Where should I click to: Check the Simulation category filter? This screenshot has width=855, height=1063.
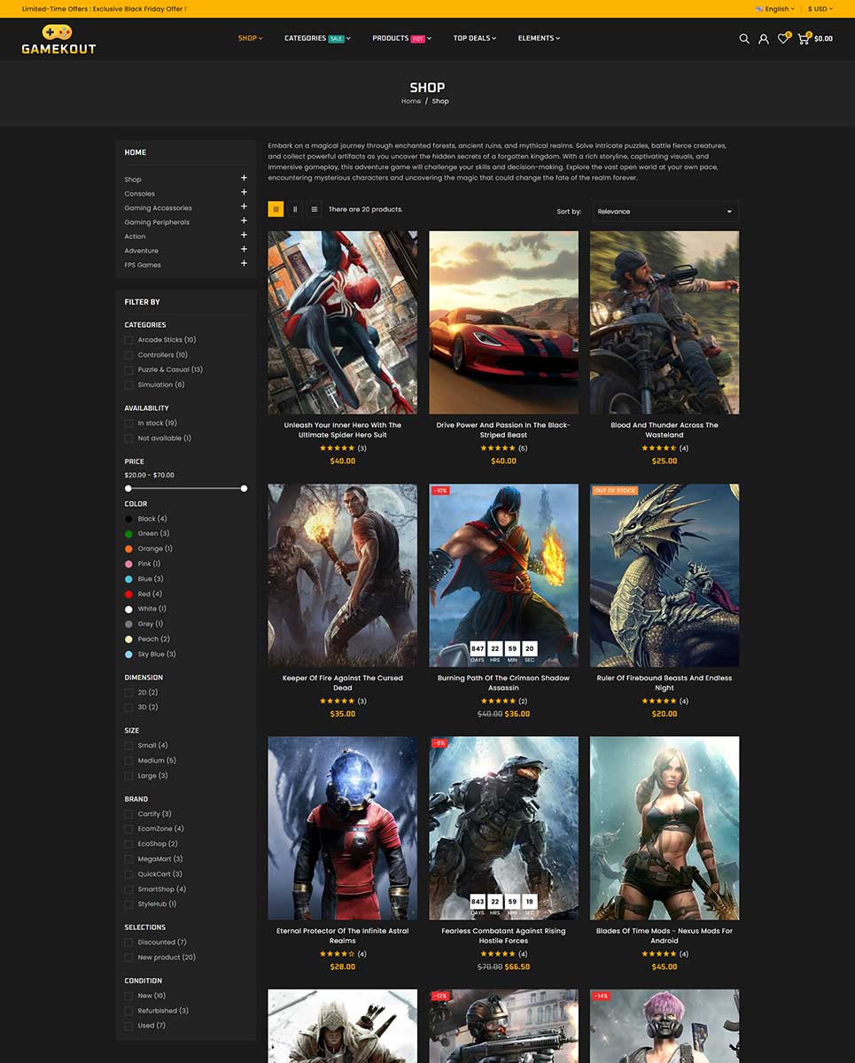coord(128,384)
